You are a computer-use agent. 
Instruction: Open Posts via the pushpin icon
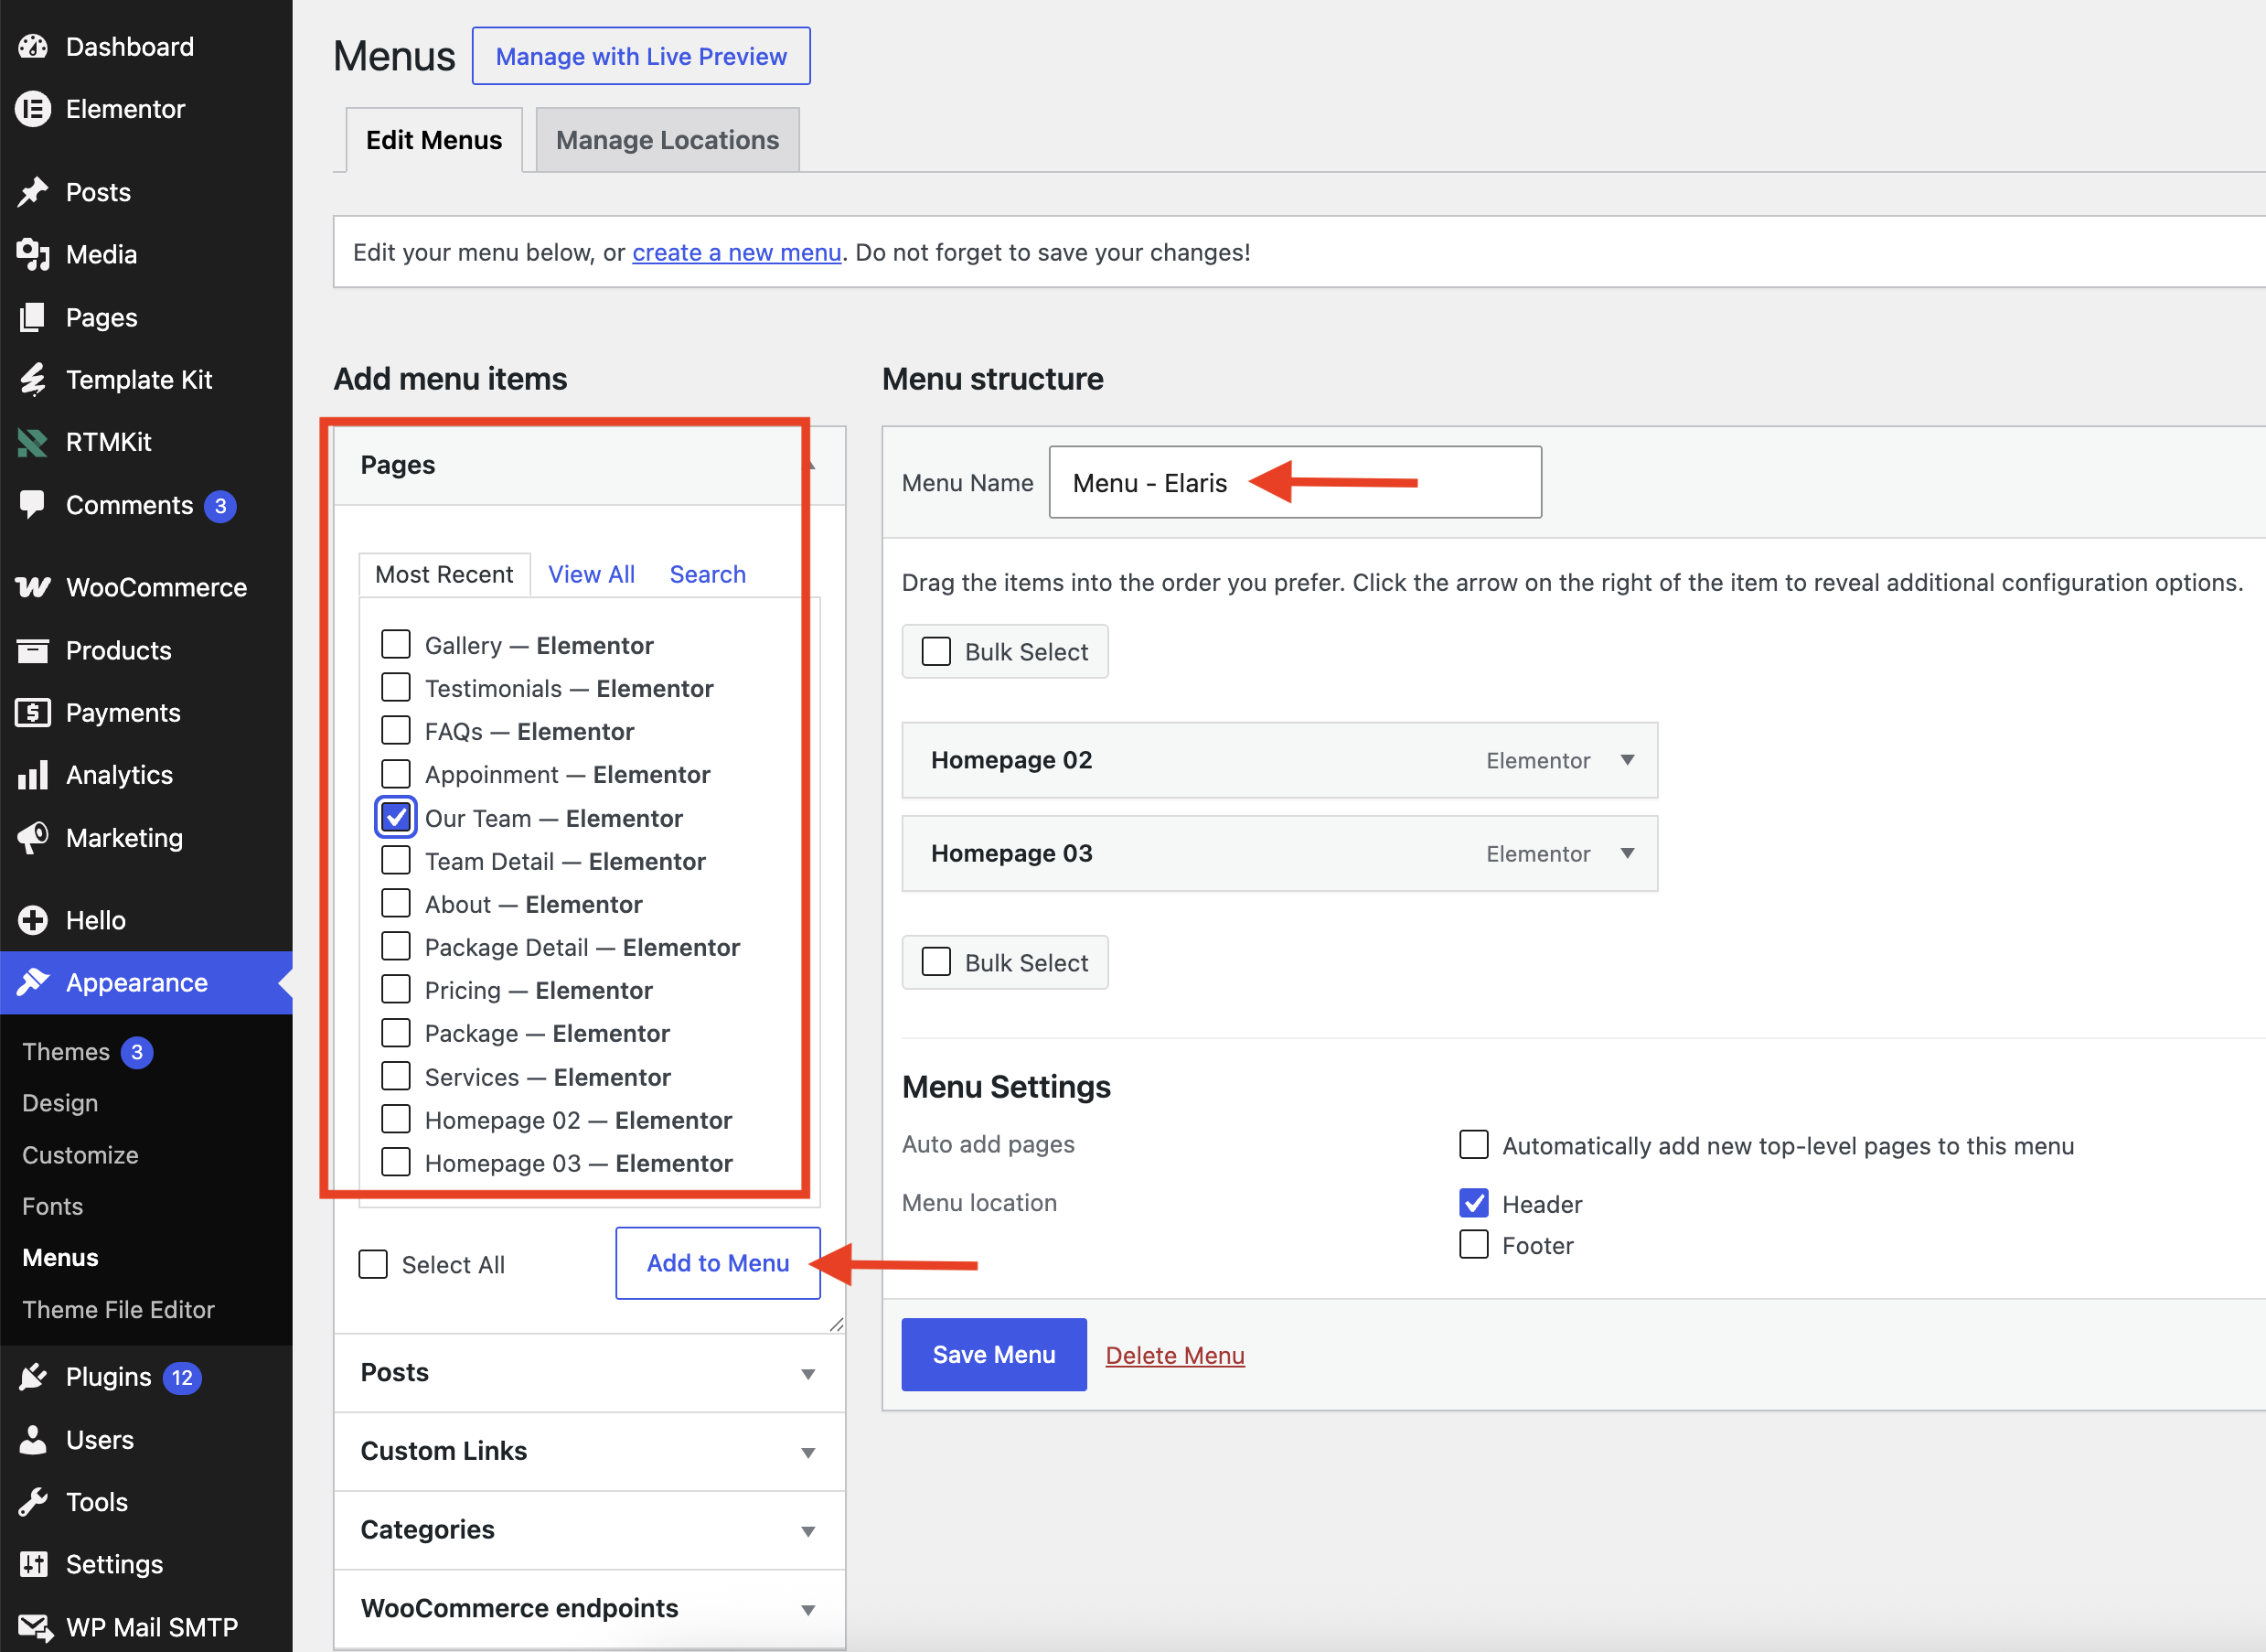(33, 192)
